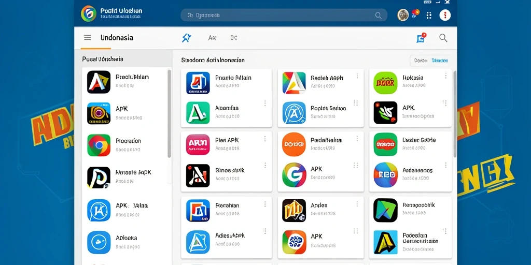Open the Renopoobtik play-triangle app icon
The width and height of the screenshot is (531, 265).
pos(385,210)
